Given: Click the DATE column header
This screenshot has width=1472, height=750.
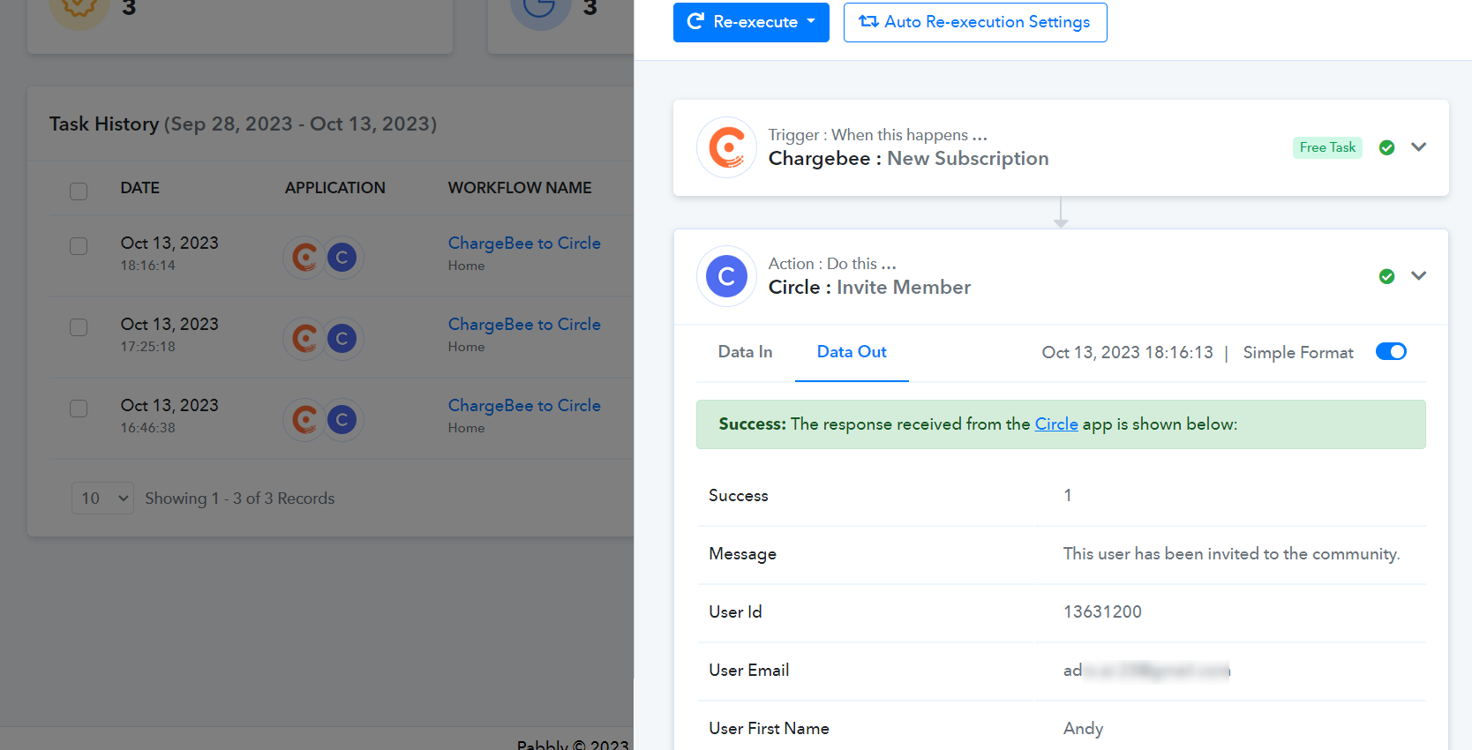Looking at the screenshot, I should (140, 188).
